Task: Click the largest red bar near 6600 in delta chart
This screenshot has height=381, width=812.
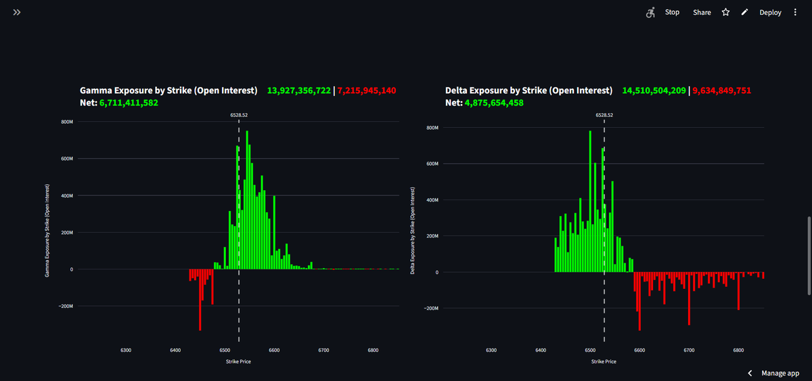Action: pos(639,301)
